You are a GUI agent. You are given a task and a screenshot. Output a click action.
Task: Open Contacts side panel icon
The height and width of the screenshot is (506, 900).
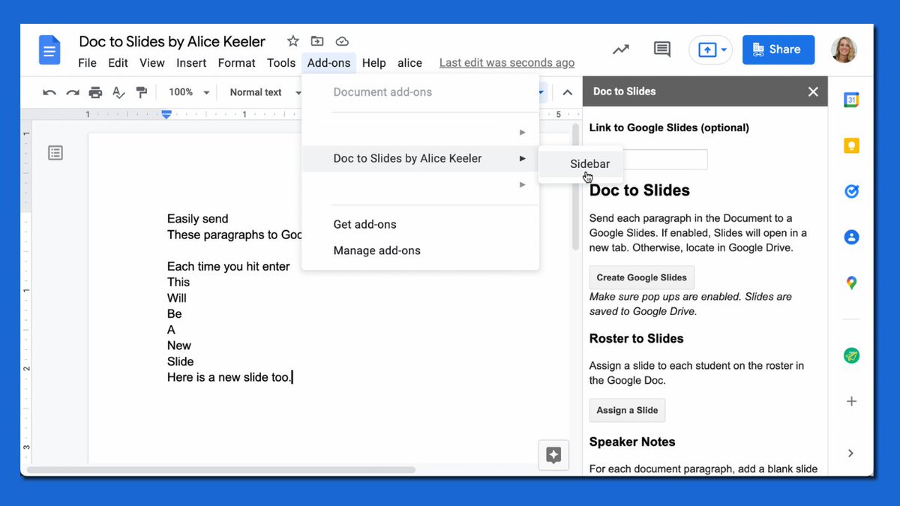pos(851,237)
